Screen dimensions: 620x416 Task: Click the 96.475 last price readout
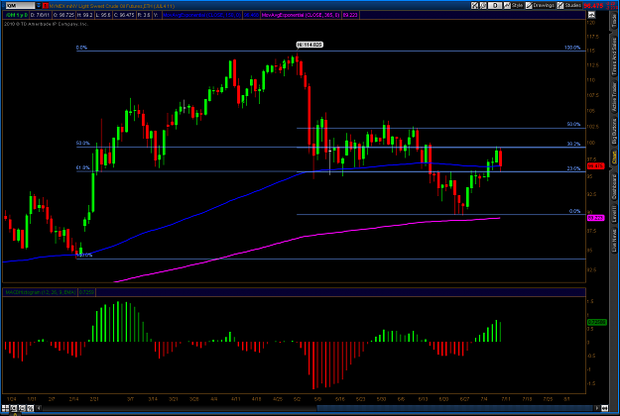pos(593,6)
